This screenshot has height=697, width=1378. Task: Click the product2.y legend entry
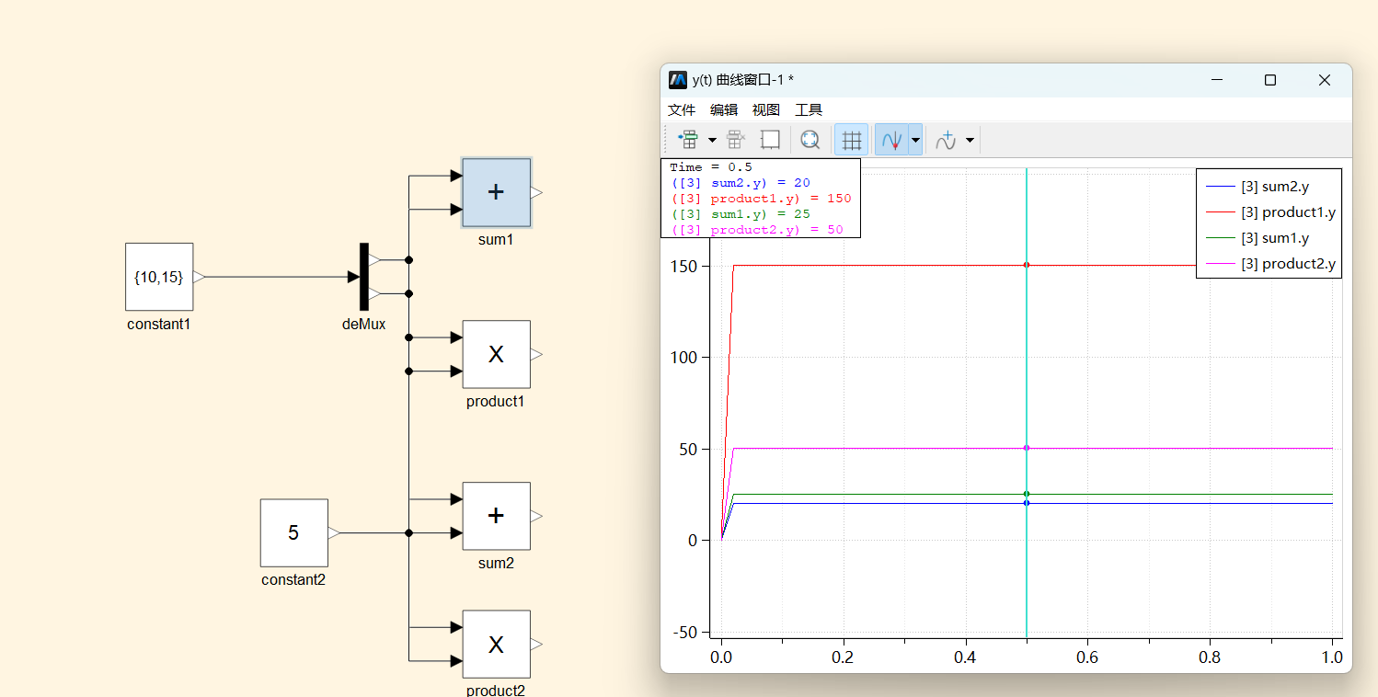[1269, 264]
